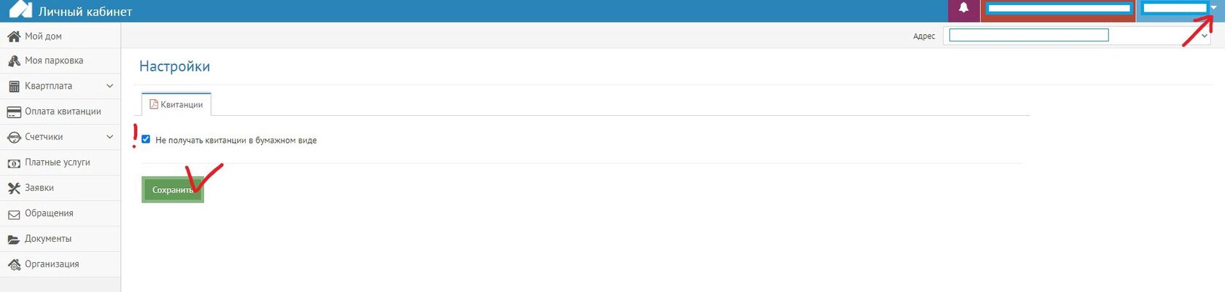Viewport: 1225px width, 292px height.
Task: Click the house icon next to Мой дом
Action: [13, 36]
